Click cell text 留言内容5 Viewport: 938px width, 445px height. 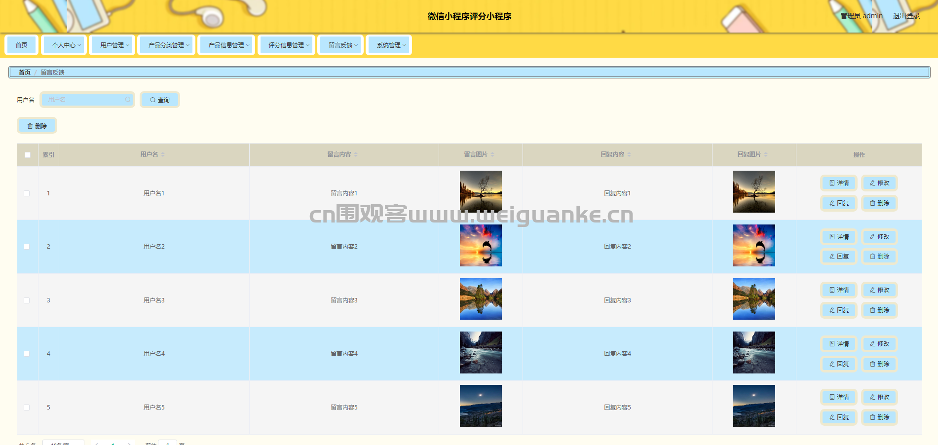tap(344, 408)
